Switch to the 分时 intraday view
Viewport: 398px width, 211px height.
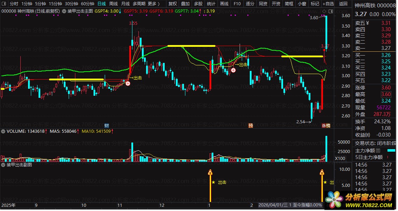coord(14,4)
